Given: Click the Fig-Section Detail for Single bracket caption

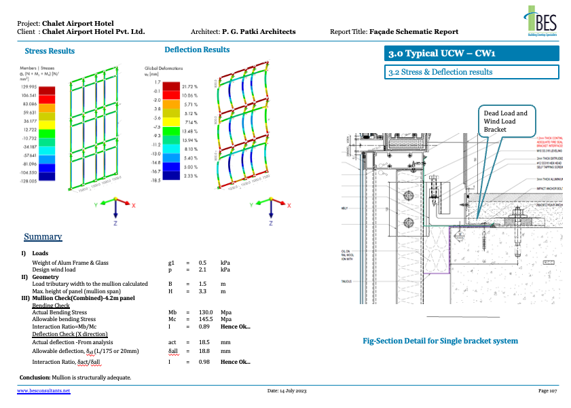Looking at the screenshot, I should tap(441, 341).
